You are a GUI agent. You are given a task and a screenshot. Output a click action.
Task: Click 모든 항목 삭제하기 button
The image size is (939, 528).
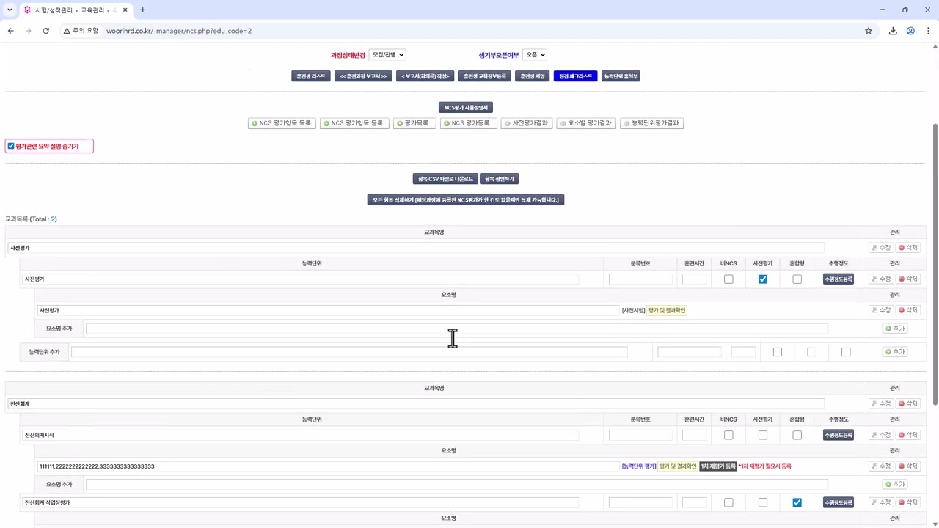pyautogui.click(x=466, y=199)
